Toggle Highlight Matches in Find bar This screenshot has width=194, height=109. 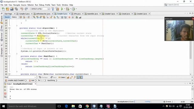[x=78, y=78]
